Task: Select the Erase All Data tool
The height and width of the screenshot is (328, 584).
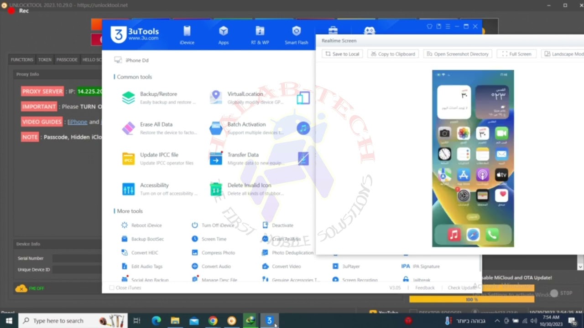Action: [x=159, y=128]
